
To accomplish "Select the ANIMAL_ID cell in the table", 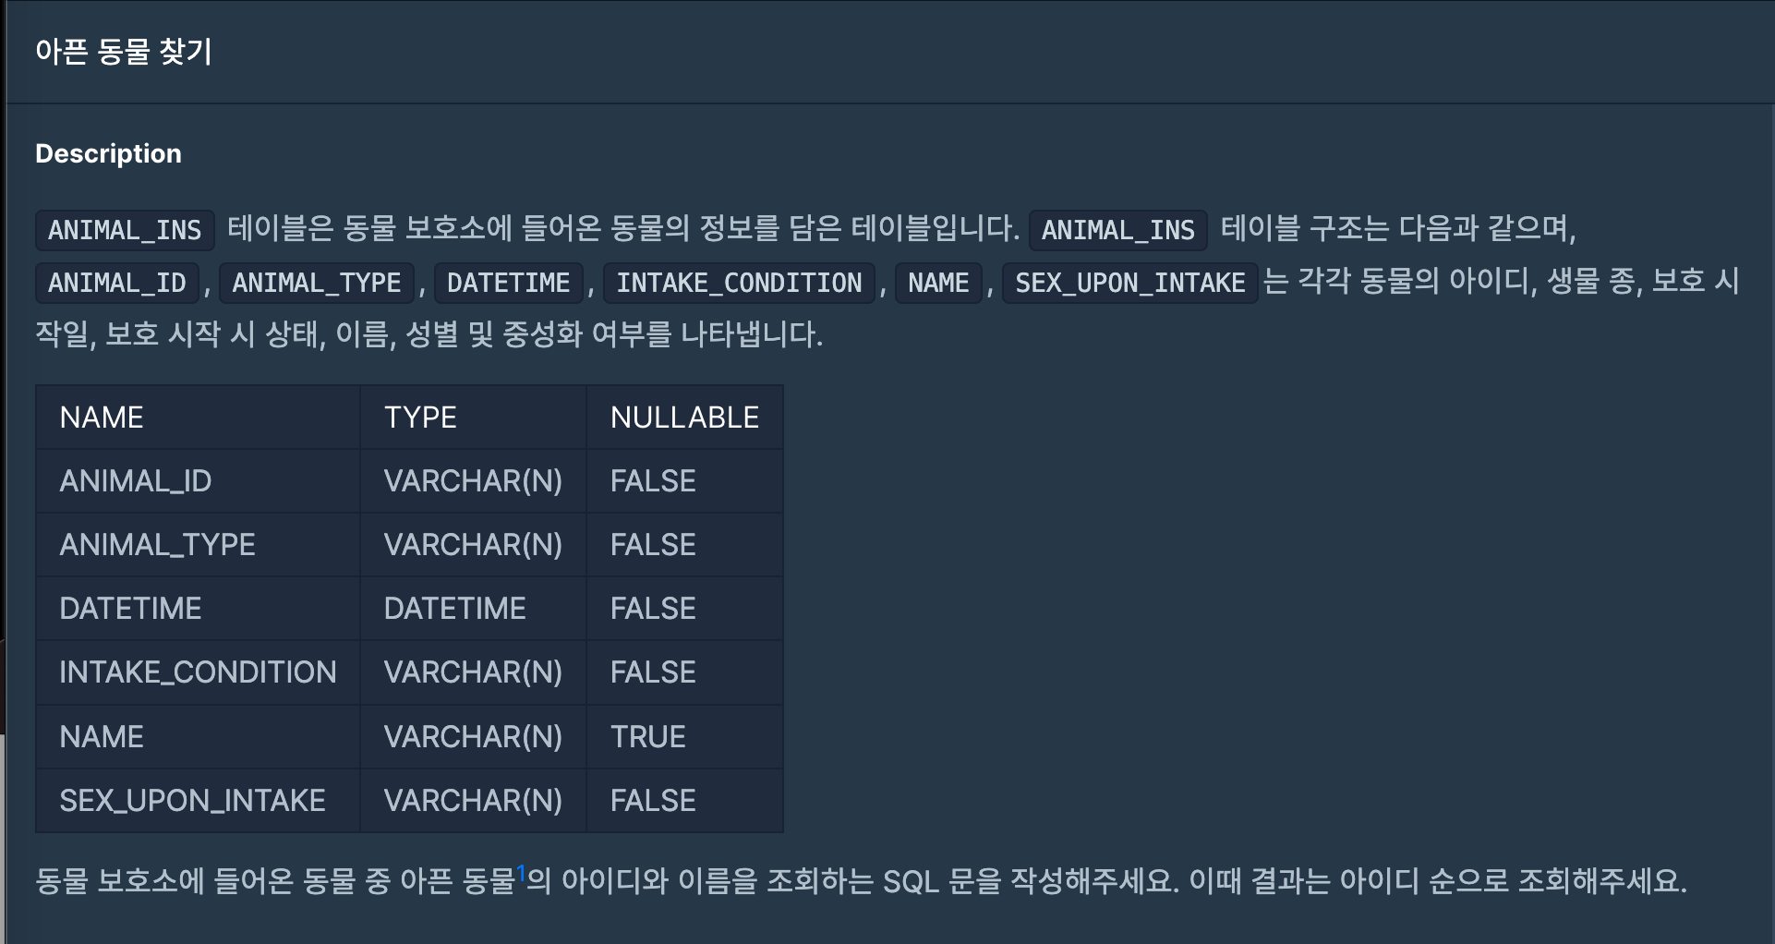I will point(136,481).
